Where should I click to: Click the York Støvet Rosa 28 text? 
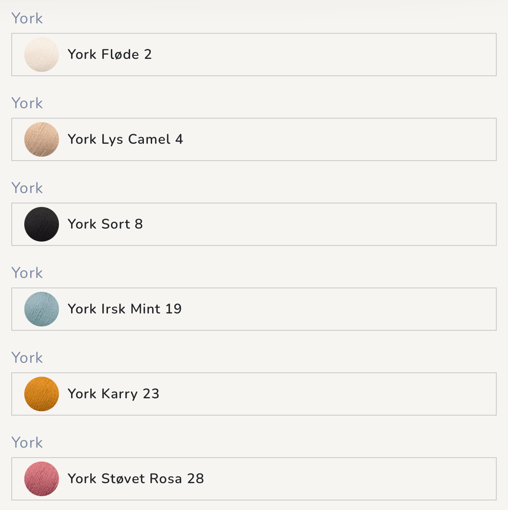coord(136,479)
